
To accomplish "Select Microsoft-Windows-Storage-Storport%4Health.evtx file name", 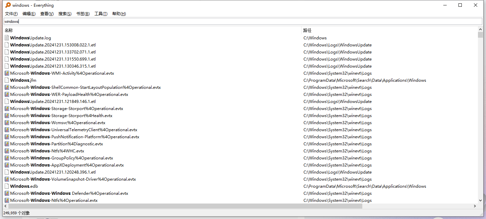I will (61, 116).
